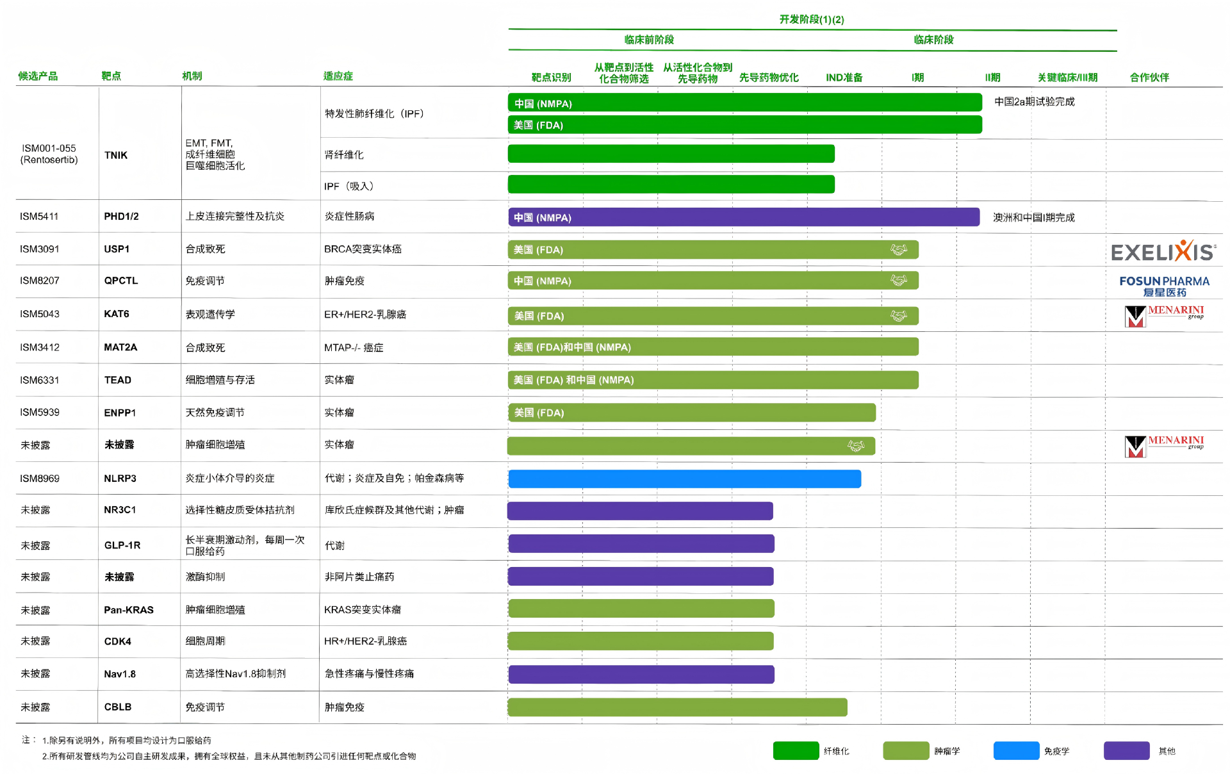The image size is (1230, 774).
Task: Click the 候选产品 column header
Action: point(38,76)
